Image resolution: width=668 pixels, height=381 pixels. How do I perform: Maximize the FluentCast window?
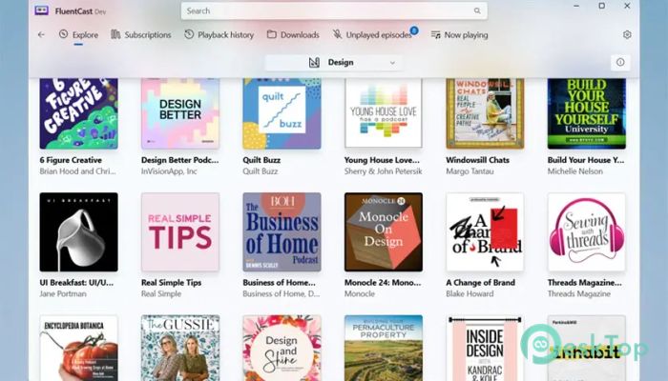601,6
